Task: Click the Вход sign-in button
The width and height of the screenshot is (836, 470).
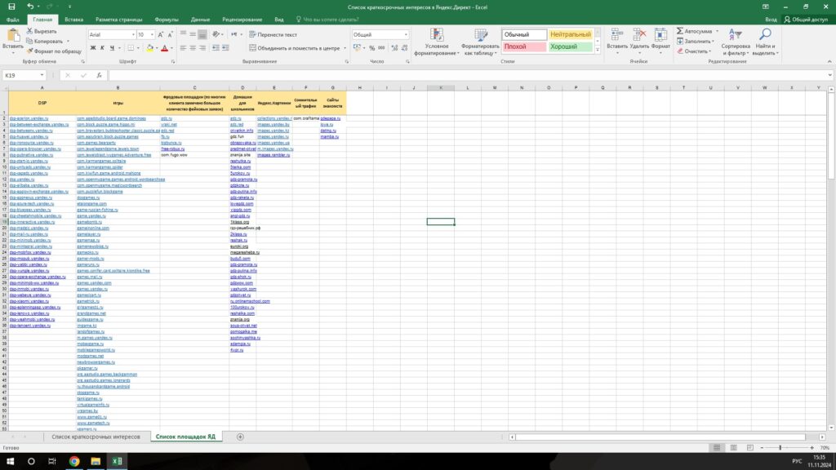Action: [771, 20]
